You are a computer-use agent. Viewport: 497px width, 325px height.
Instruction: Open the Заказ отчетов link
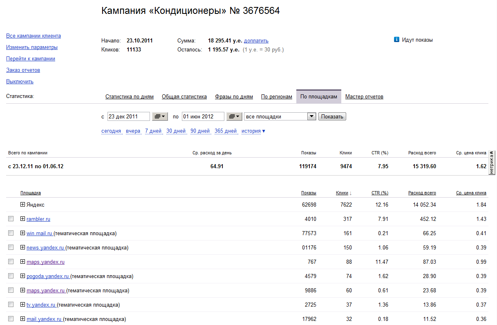23,70
